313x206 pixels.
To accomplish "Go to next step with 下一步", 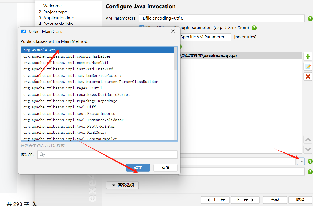I will point(245,200).
